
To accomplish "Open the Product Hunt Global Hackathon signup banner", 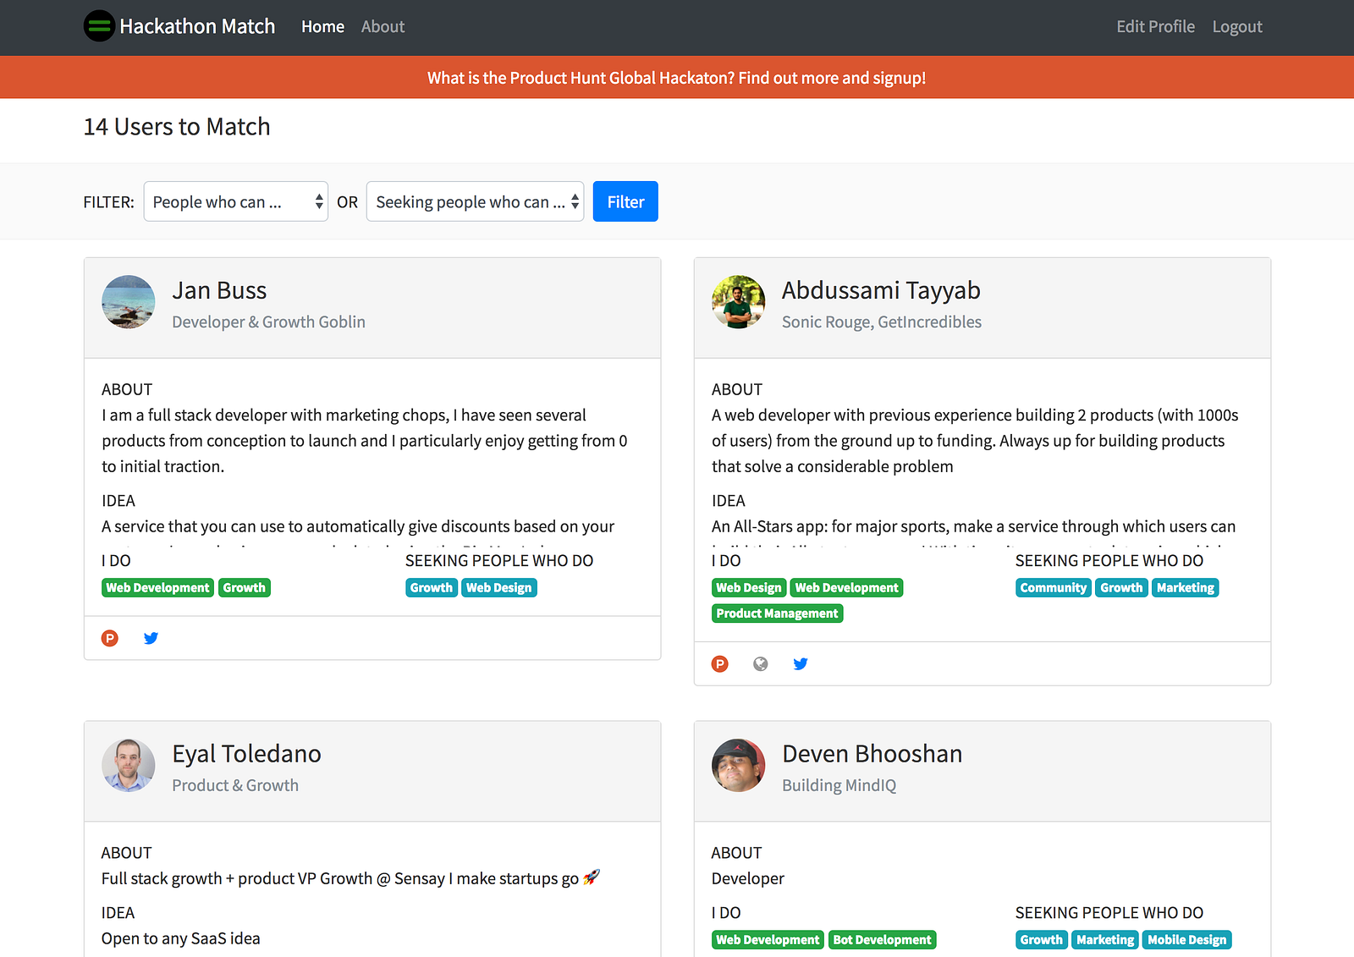I will coord(677,78).
